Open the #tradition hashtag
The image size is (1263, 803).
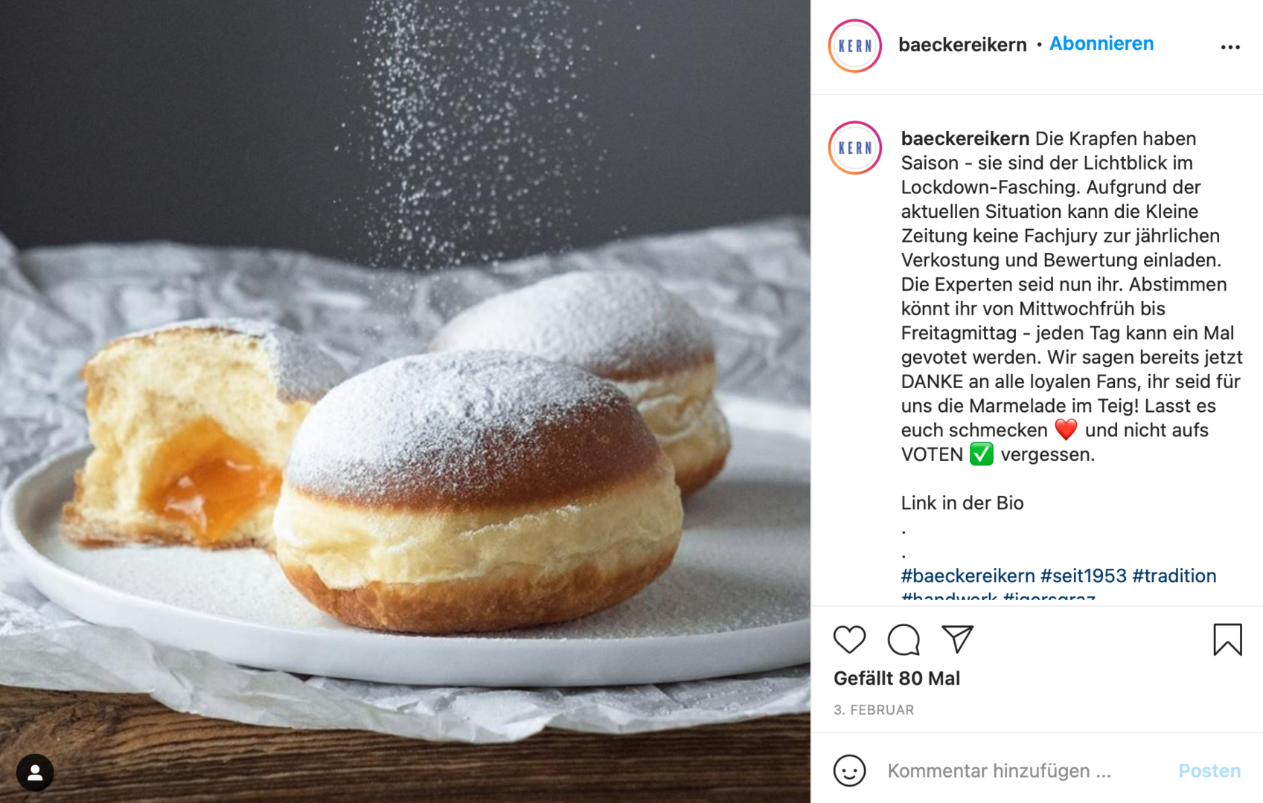1174,575
